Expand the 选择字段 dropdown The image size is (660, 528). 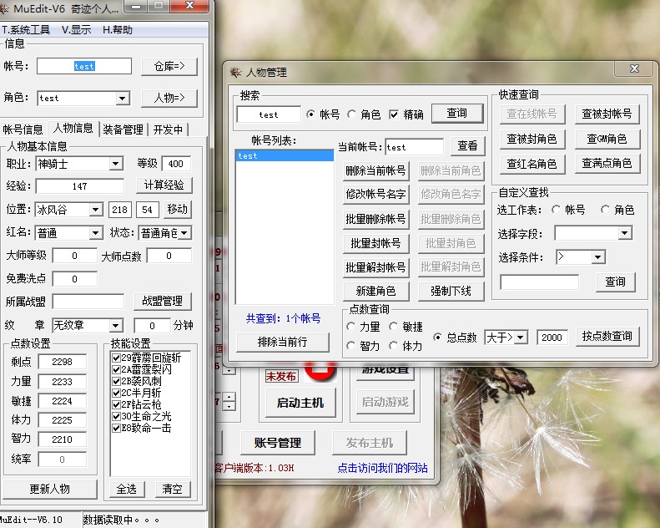624,233
